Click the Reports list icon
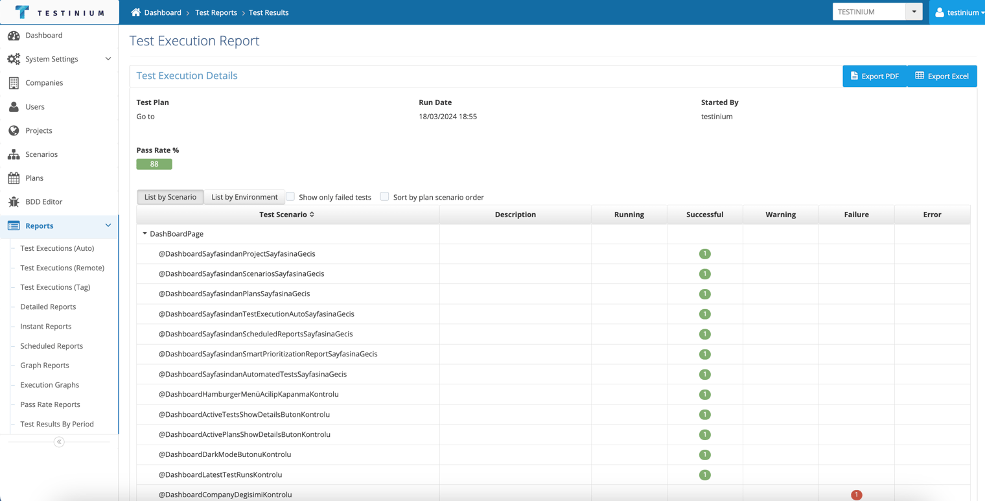985x501 pixels. [x=14, y=226]
